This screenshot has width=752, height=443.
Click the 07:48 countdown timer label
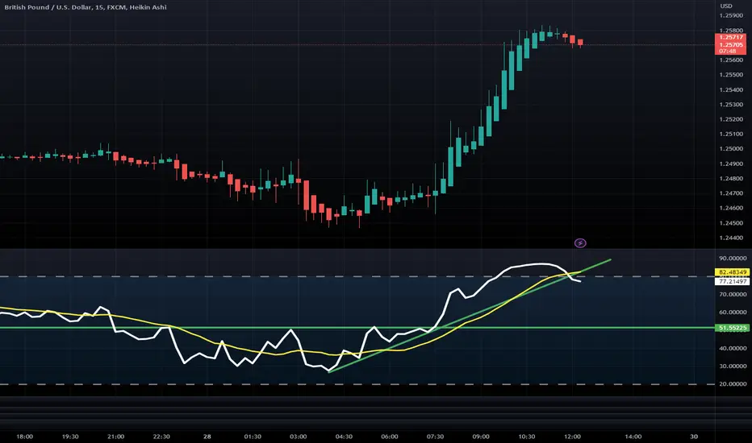pyautogui.click(x=728, y=52)
